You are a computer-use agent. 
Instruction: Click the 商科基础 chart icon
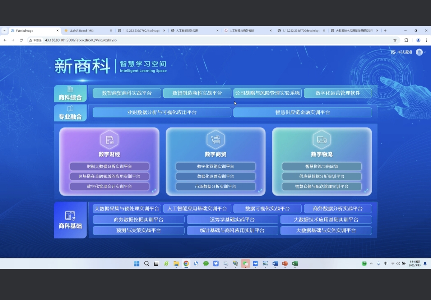70,215
